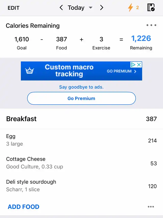Tap the premium crown icon
Screen dimensions: 163x218
(x=29, y=71)
